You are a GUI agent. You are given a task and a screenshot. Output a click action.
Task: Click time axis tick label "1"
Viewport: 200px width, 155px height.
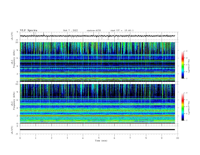click(36, 138)
